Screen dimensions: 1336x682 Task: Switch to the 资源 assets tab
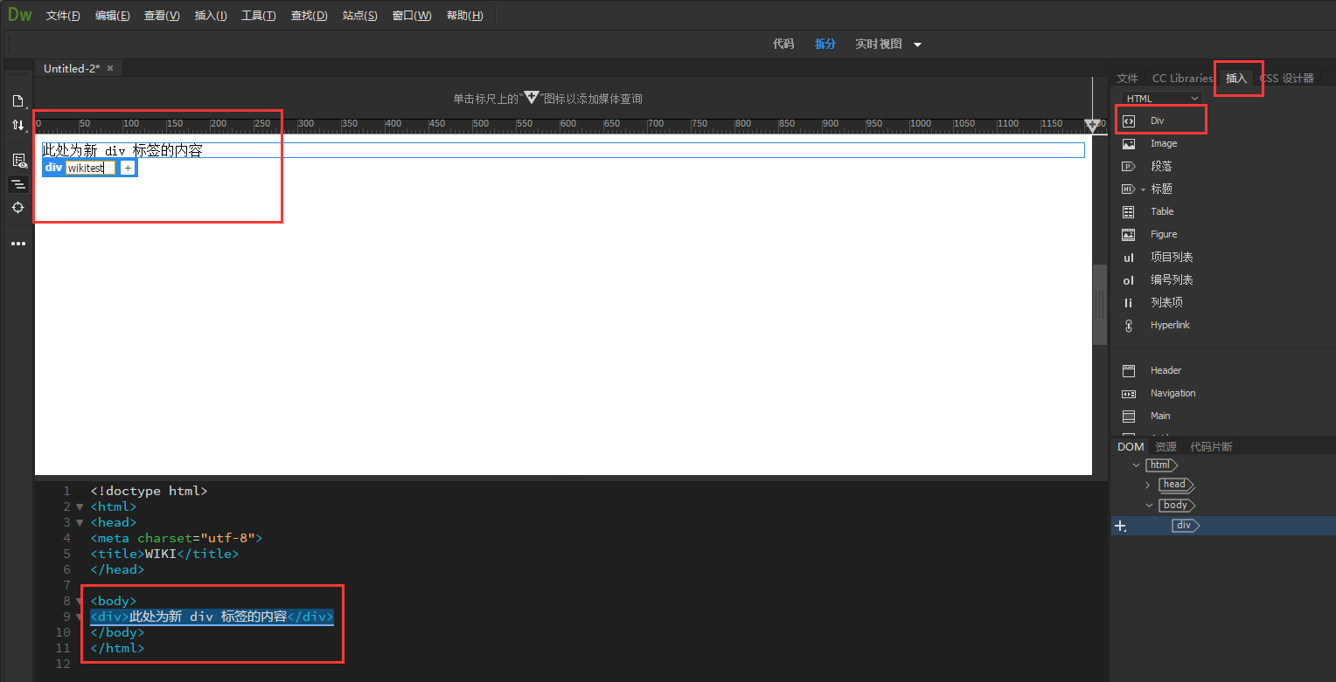click(x=1166, y=446)
